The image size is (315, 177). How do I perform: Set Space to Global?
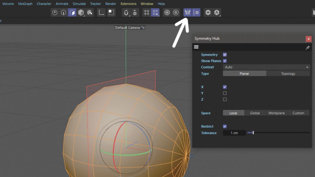pos(255,113)
